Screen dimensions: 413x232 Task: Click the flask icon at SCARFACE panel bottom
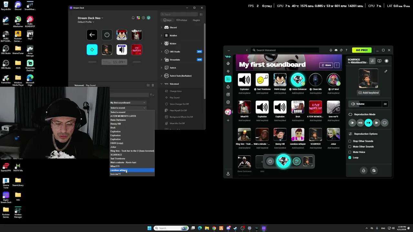coord(364,170)
